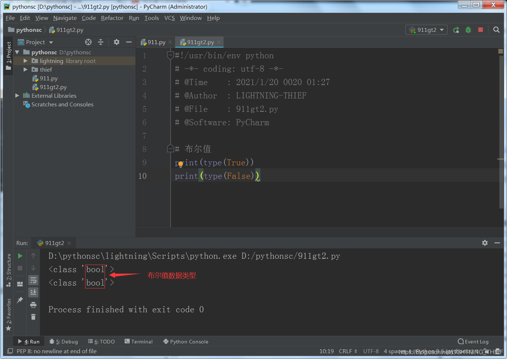Toggle the Z: Structure side tab
This screenshot has width=507, height=359.
click(8, 270)
